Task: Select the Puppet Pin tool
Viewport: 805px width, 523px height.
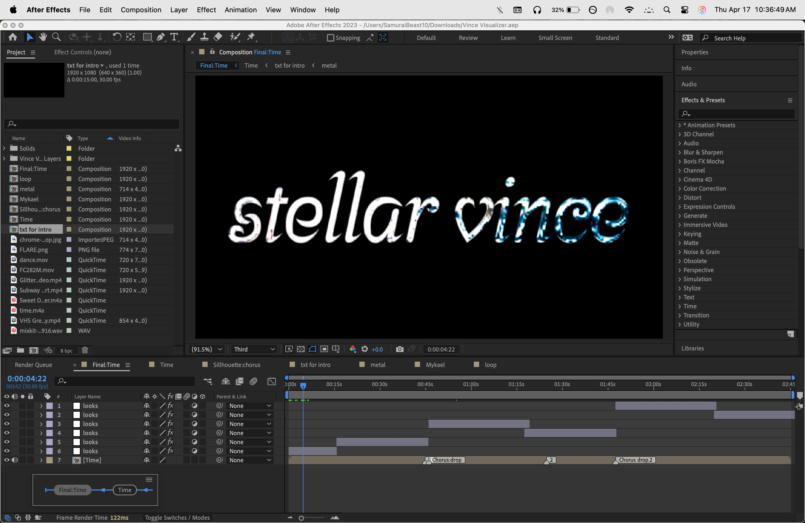Action: [251, 37]
